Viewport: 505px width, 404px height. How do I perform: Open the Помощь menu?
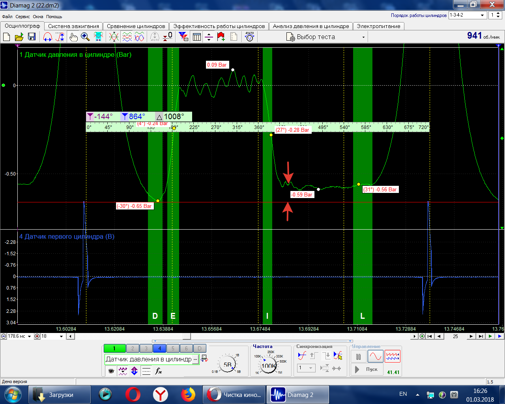tap(54, 17)
